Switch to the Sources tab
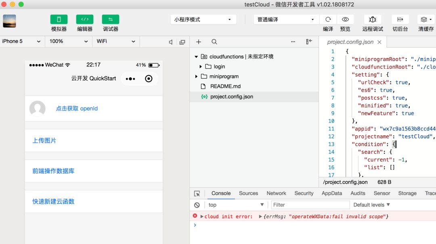 click(248, 193)
